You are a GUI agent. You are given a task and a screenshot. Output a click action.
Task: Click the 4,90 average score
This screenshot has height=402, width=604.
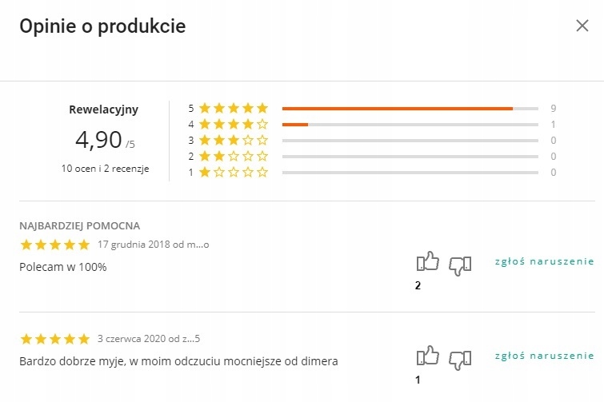(x=98, y=140)
